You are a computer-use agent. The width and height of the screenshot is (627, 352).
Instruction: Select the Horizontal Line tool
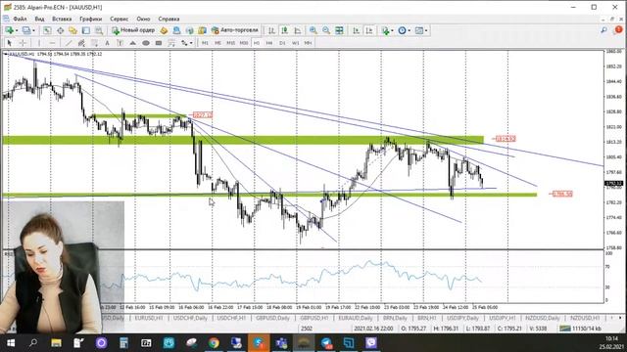(x=52, y=43)
